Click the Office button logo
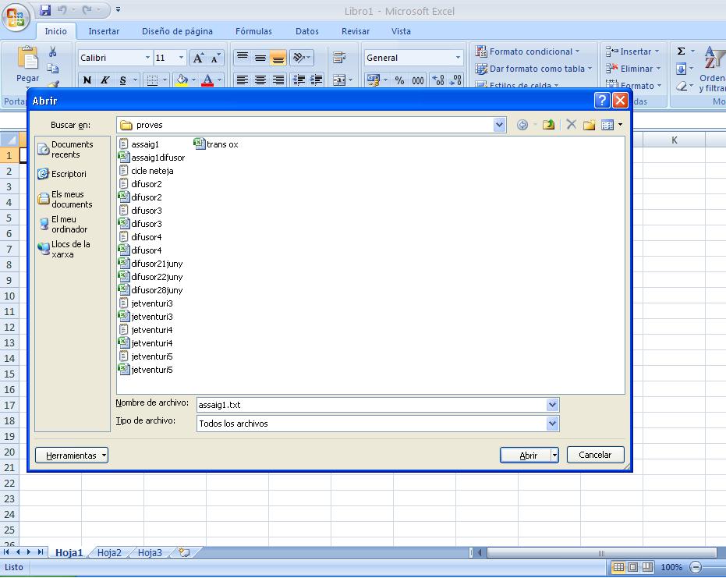The image size is (726, 578). 16,17
